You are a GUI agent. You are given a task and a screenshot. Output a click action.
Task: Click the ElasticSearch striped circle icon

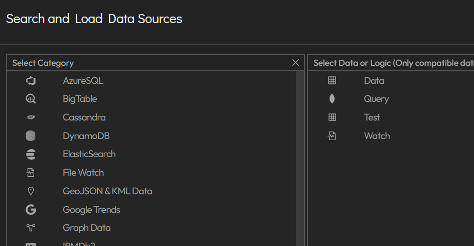(31, 154)
